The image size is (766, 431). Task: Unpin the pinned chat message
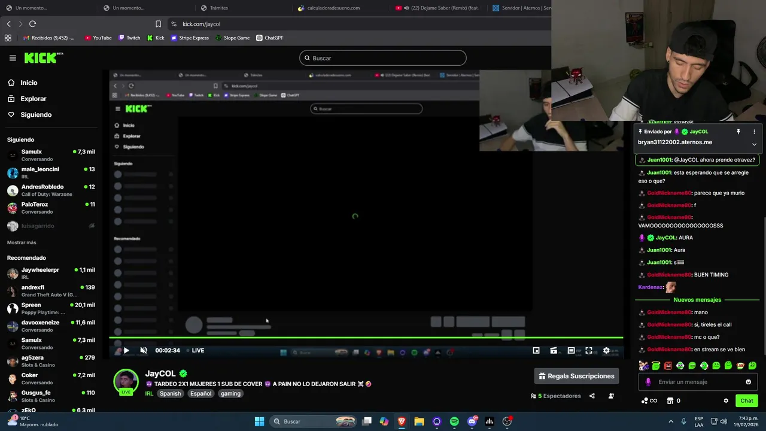pos(738,132)
